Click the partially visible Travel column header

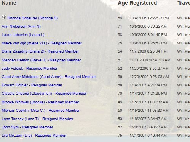pyautogui.click(x=184, y=3)
